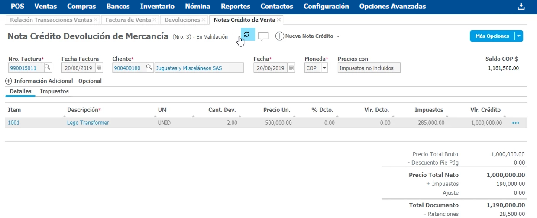Open the Inventario menu
The height and width of the screenshot is (218, 537).
point(157,7)
